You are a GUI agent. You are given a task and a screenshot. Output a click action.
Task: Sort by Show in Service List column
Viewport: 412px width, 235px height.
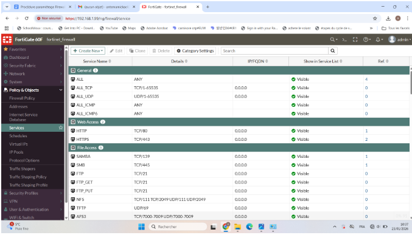click(323, 61)
